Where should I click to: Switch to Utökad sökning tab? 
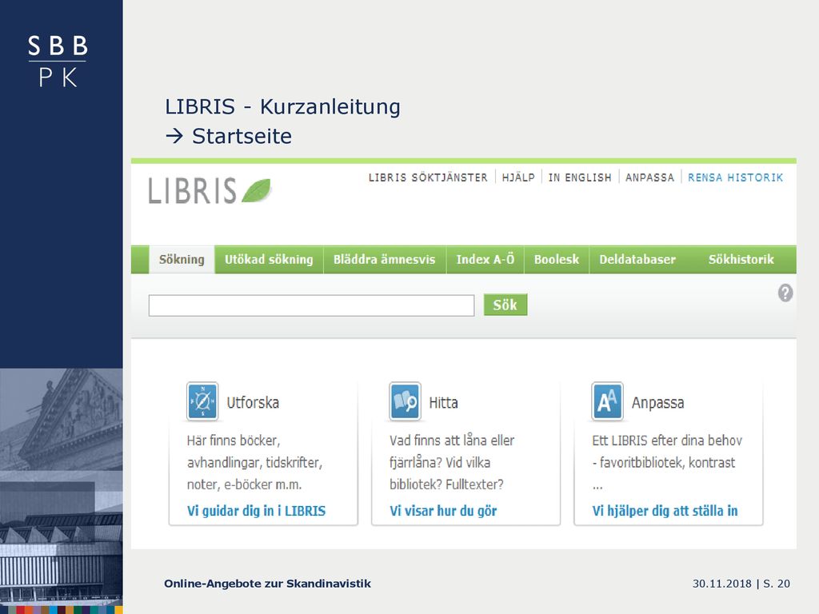[269, 260]
